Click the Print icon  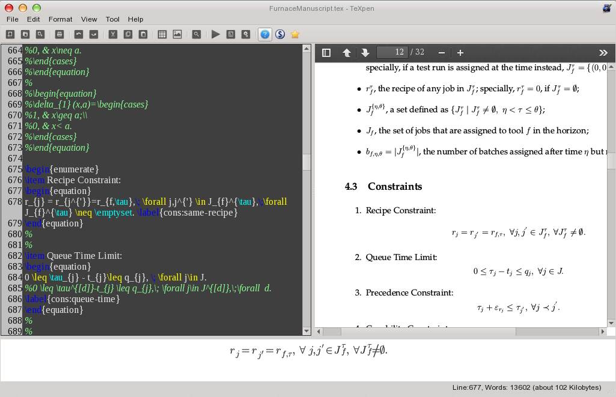pos(59,34)
